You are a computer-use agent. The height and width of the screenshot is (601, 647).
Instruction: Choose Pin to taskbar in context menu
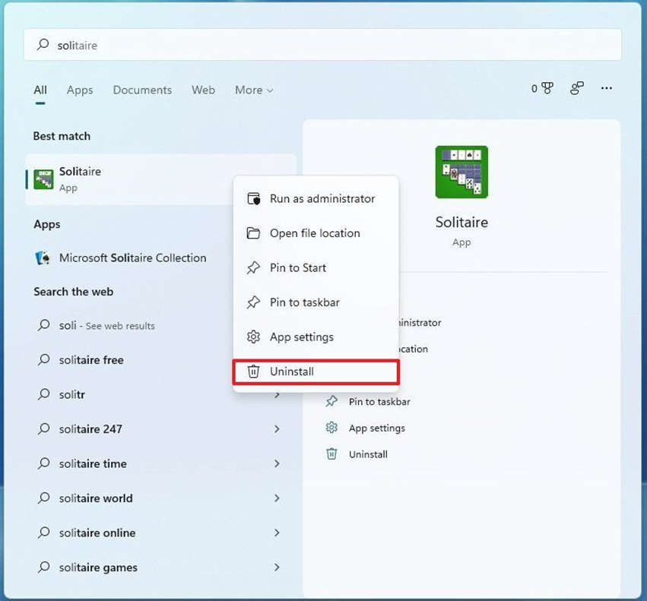coord(316,302)
